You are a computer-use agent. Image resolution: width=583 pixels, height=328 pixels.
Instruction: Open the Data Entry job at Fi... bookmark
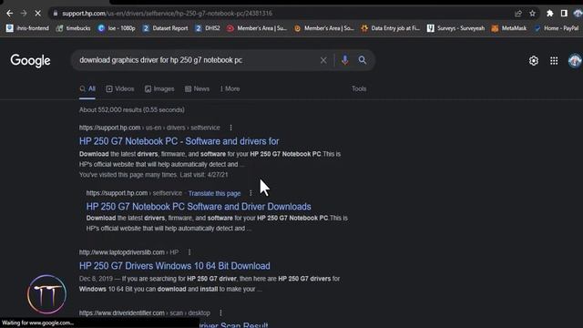[x=391, y=28]
